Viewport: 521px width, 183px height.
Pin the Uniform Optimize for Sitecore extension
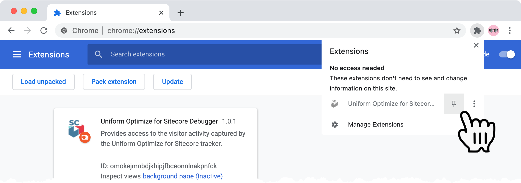(x=454, y=104)
